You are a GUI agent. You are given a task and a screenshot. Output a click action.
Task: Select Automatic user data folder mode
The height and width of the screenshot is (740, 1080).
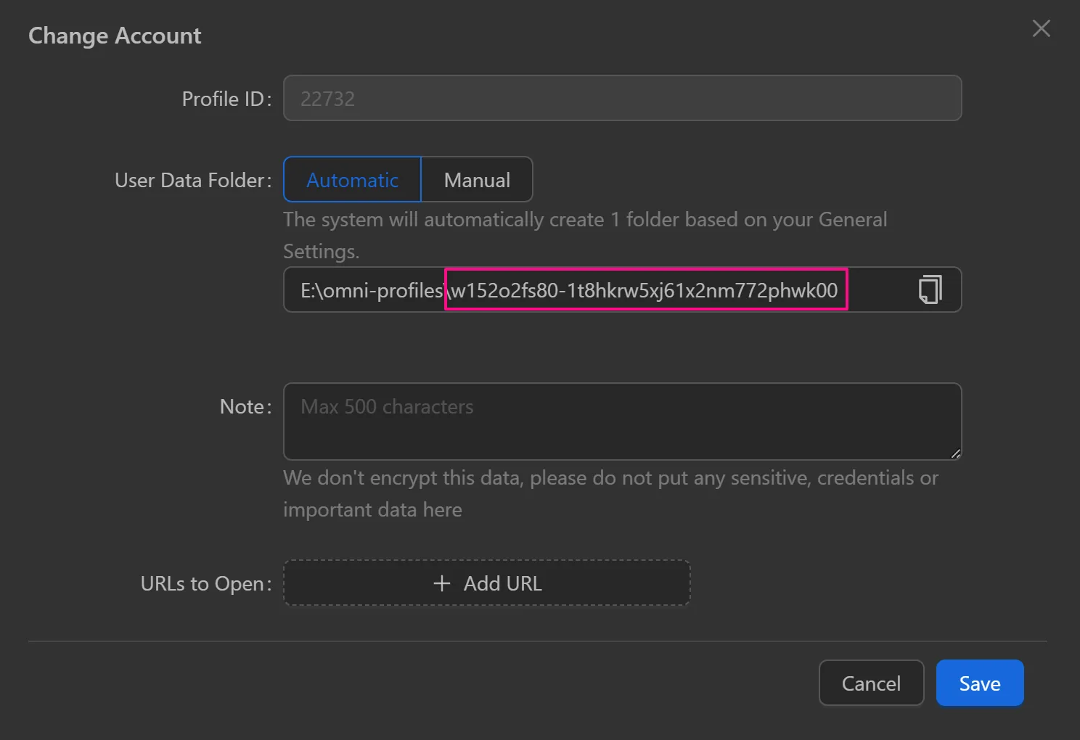pos(352,180)
